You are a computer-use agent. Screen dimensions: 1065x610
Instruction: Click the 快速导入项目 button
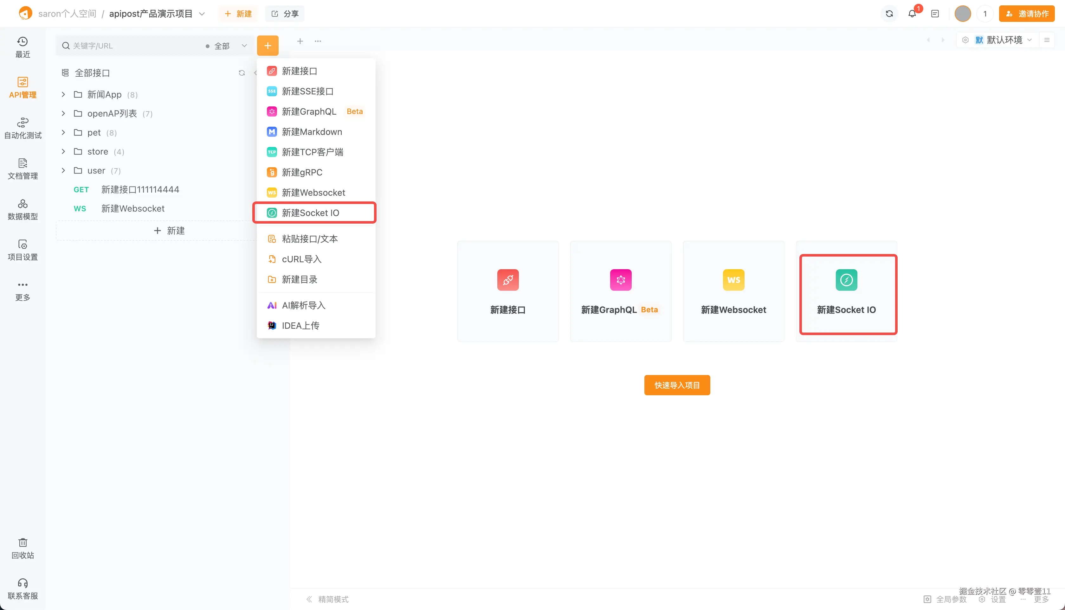tap(677, 385)
